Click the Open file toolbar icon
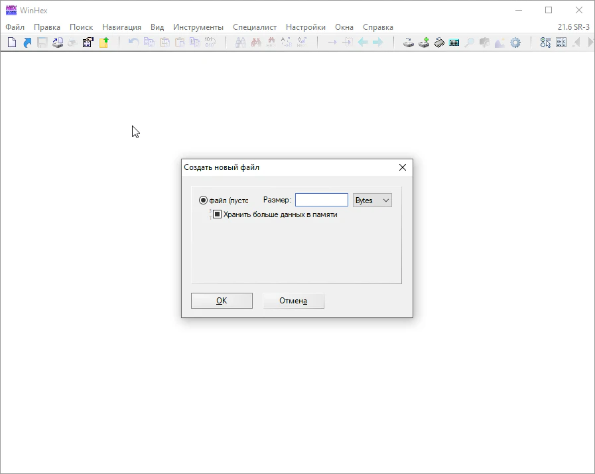Image resolution: width=595 pixels, height=474 pixels. 27,42
